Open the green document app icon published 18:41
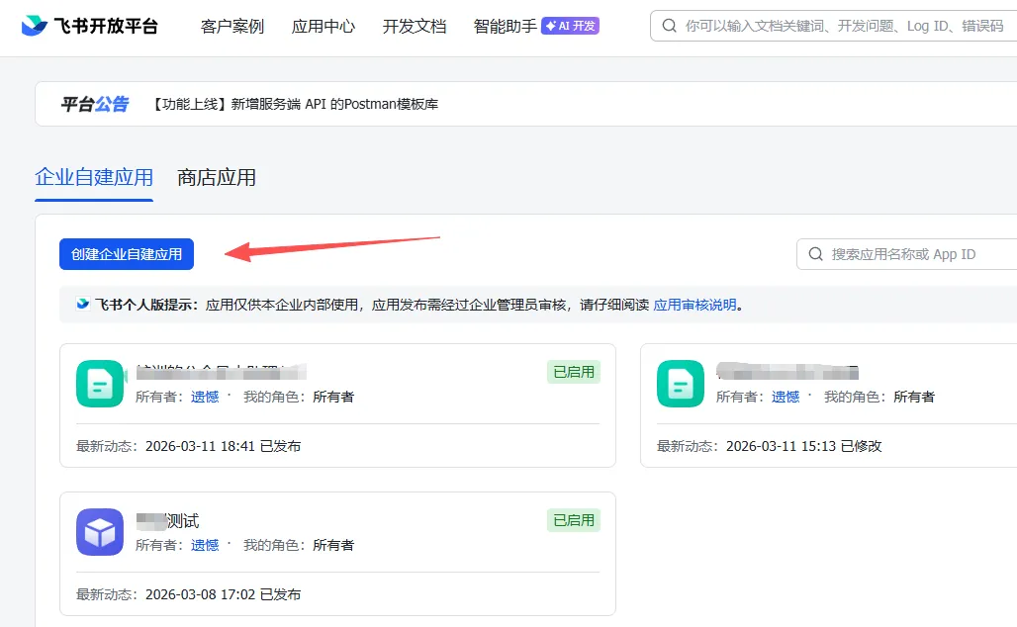Viewport: 1017px width, 627px height. coord(100,383)
